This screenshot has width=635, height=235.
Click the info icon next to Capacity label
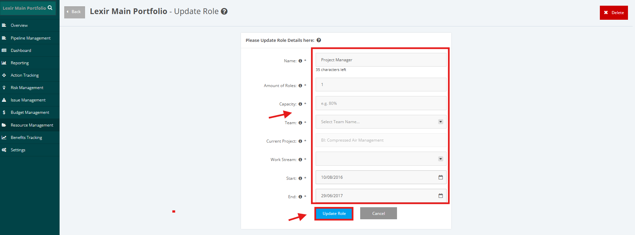point(300,104)
